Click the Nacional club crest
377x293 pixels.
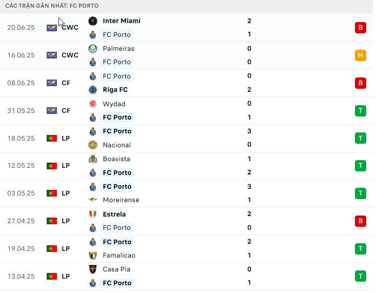point(93,145)
